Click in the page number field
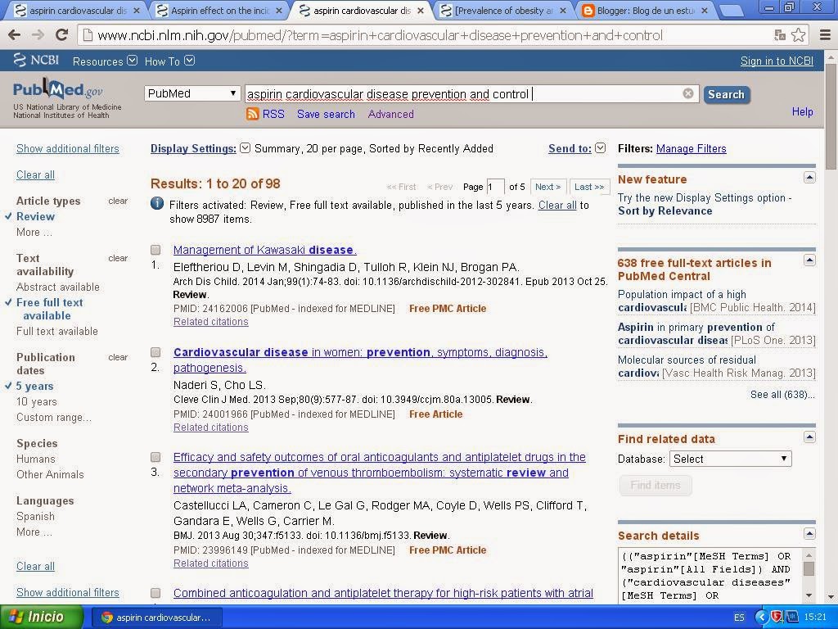The image size is (838, 629). [x=495, y=187]
